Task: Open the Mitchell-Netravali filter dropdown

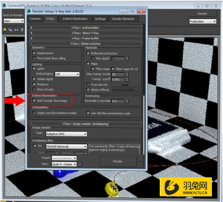Action: click(x=67, y=146)
